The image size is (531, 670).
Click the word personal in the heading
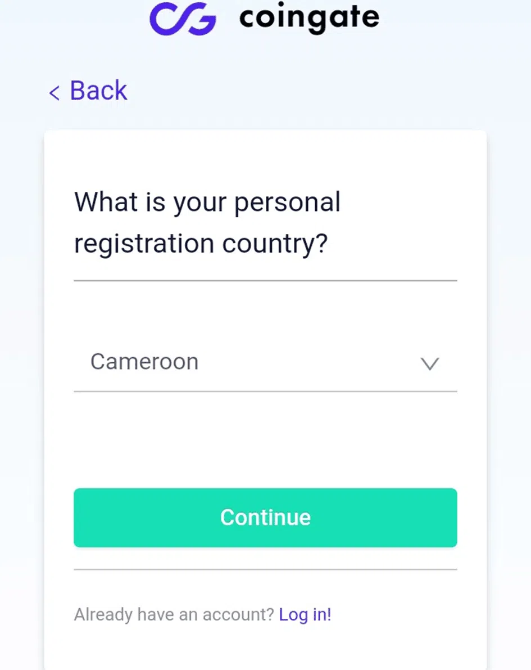tap(287, 203)
